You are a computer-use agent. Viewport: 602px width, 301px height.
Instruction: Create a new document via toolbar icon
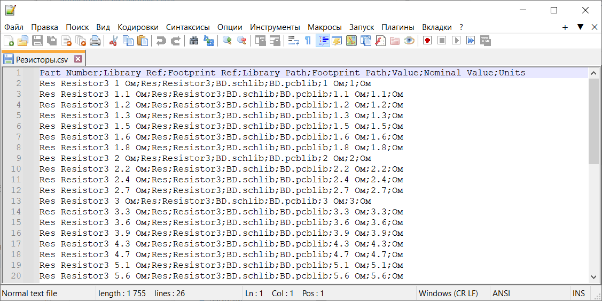[9, 41]
